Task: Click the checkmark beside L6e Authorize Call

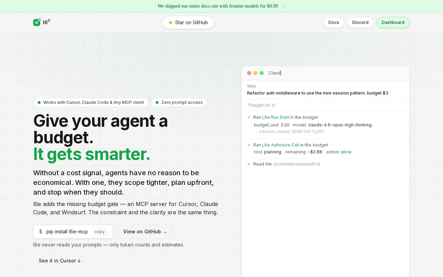Action: 249,145
